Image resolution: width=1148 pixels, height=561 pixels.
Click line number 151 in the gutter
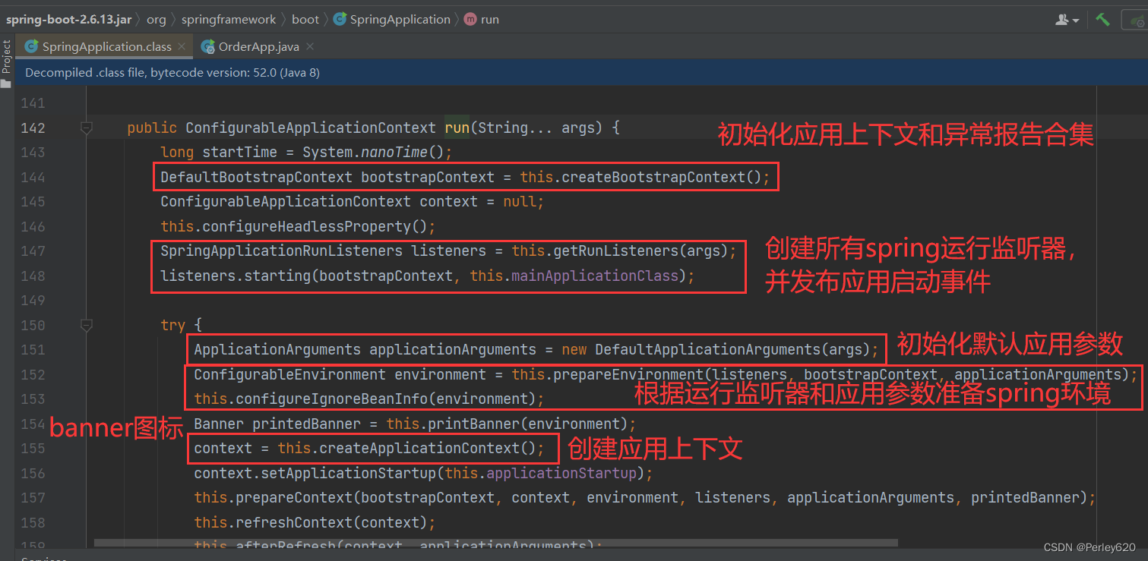point(33,350)
